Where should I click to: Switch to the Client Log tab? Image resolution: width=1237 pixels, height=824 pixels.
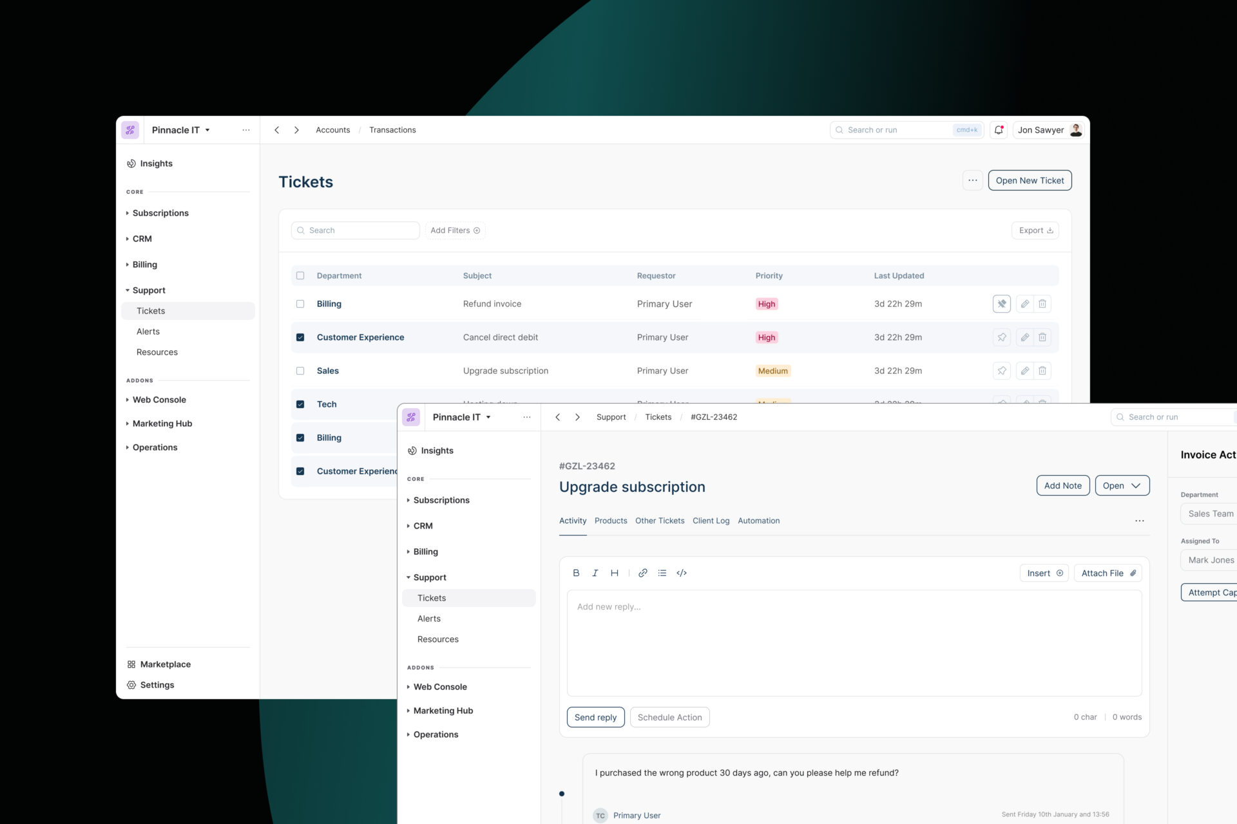click(711, 521)
